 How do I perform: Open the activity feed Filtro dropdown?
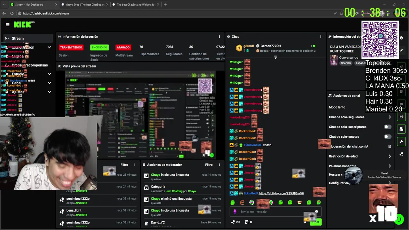pos(124,165)
